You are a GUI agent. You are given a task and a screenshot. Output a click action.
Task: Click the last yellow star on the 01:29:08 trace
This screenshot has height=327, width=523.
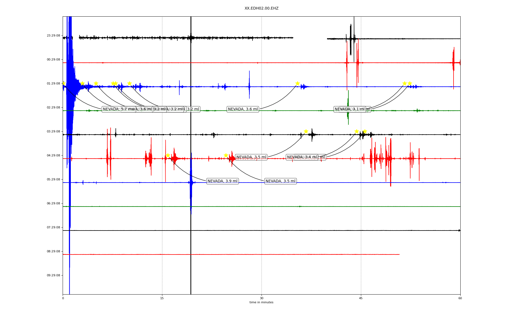click(410, 83)
